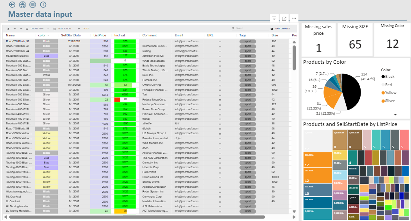Click the large orange treemap tile 337.22 kr.
Viewport: 411px width, 221px height.
click(x=318, y=160)
